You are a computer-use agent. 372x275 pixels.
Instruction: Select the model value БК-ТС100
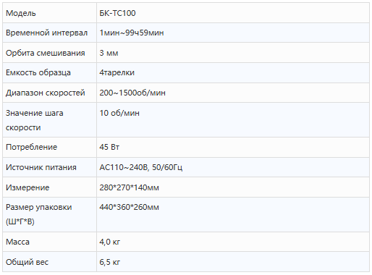pyautogui.click(x=117, y=13)
